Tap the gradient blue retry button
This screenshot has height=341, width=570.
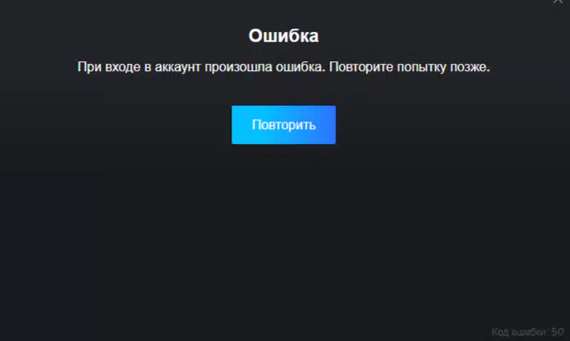284,124
